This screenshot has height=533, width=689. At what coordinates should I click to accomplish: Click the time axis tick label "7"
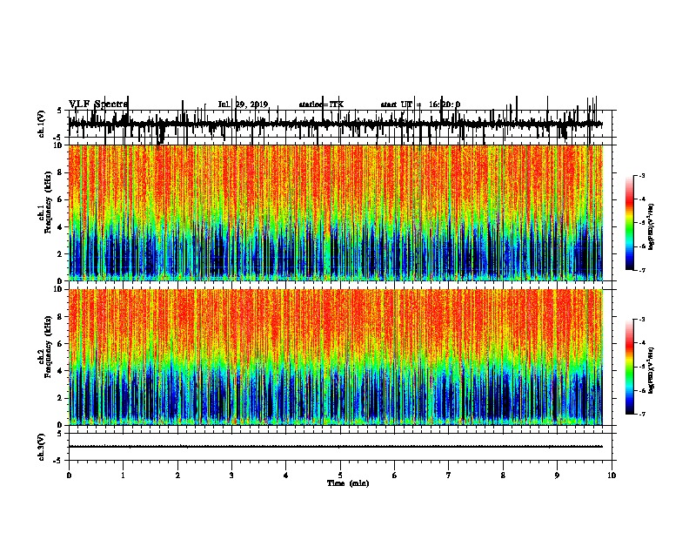point(449,476)
